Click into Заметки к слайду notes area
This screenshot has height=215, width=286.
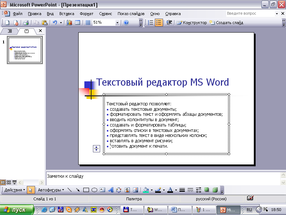click(x=163, y=178)
